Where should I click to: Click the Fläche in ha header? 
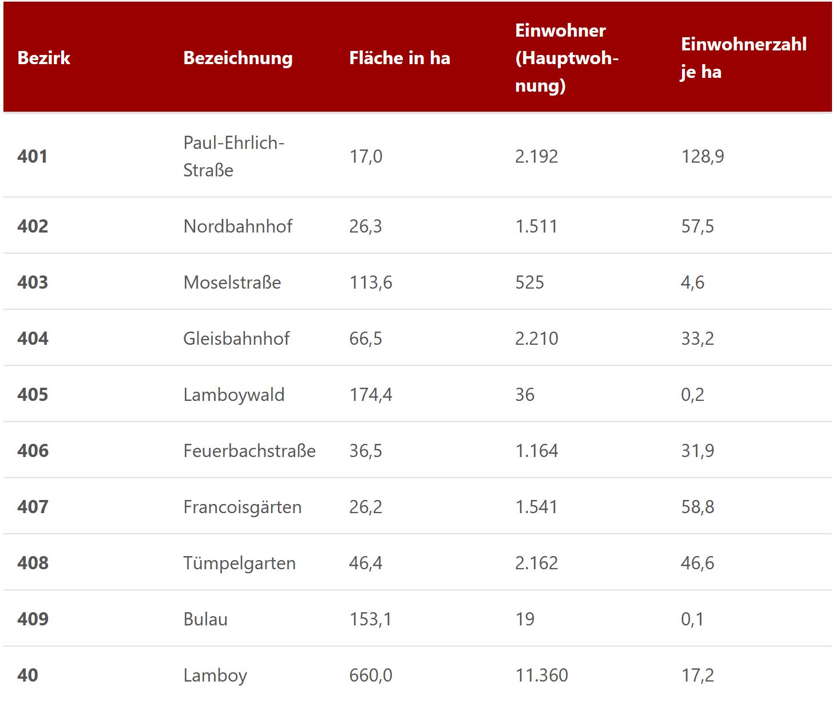pyautogui.click(x=399, y=58)
